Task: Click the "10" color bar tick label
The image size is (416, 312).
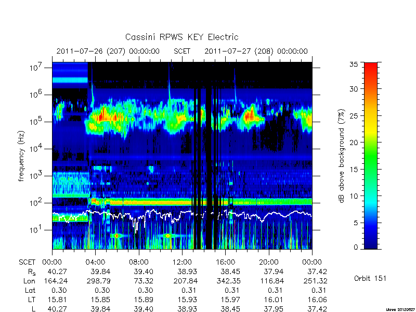Action: pos(354,196)
